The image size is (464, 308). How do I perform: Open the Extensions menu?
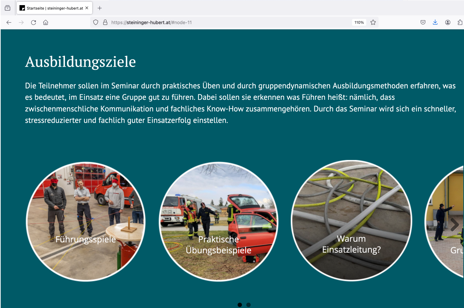(x=460, y=23)
